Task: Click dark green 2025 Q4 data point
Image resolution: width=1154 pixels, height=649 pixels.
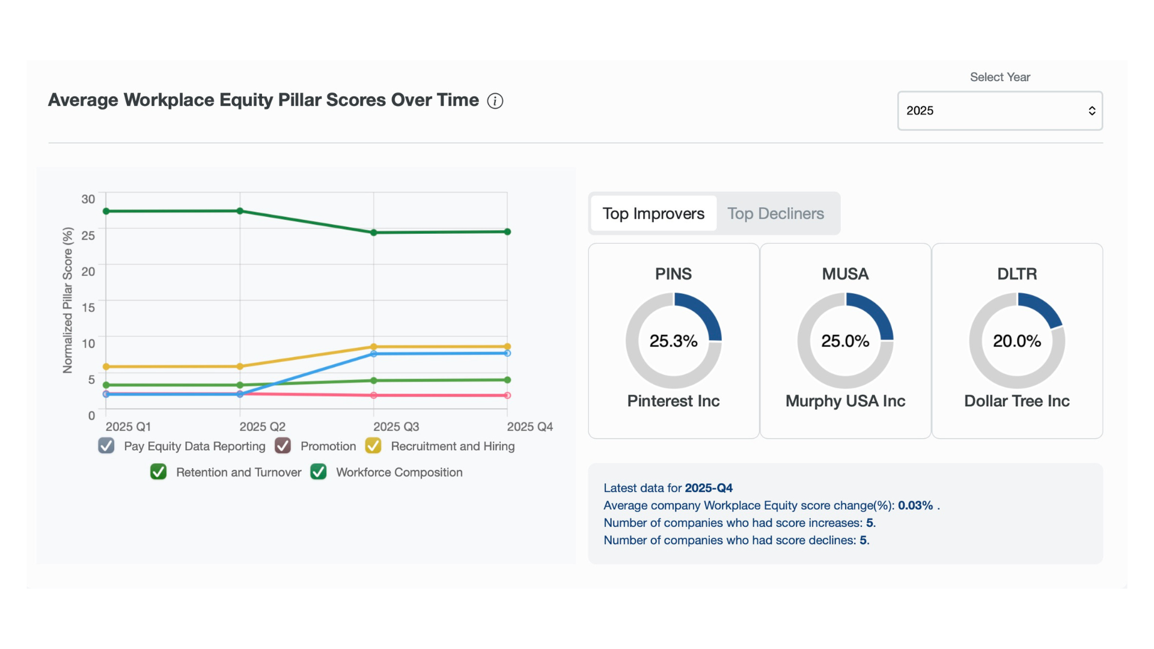Action: point(507,231)
